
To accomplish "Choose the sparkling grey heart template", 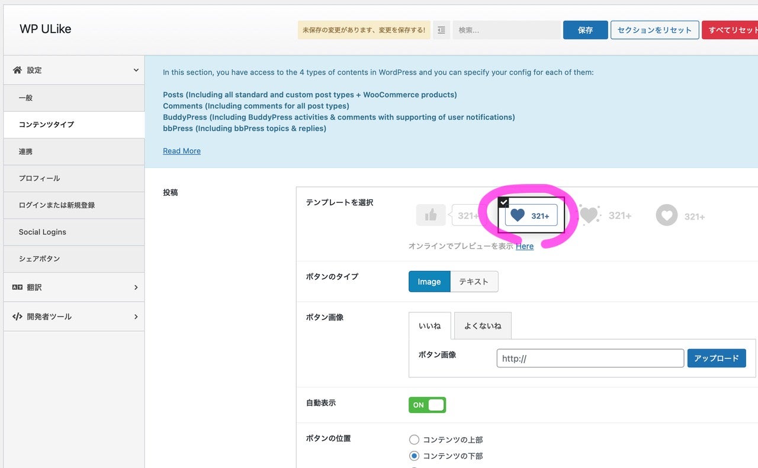I will tap(604, 215).
